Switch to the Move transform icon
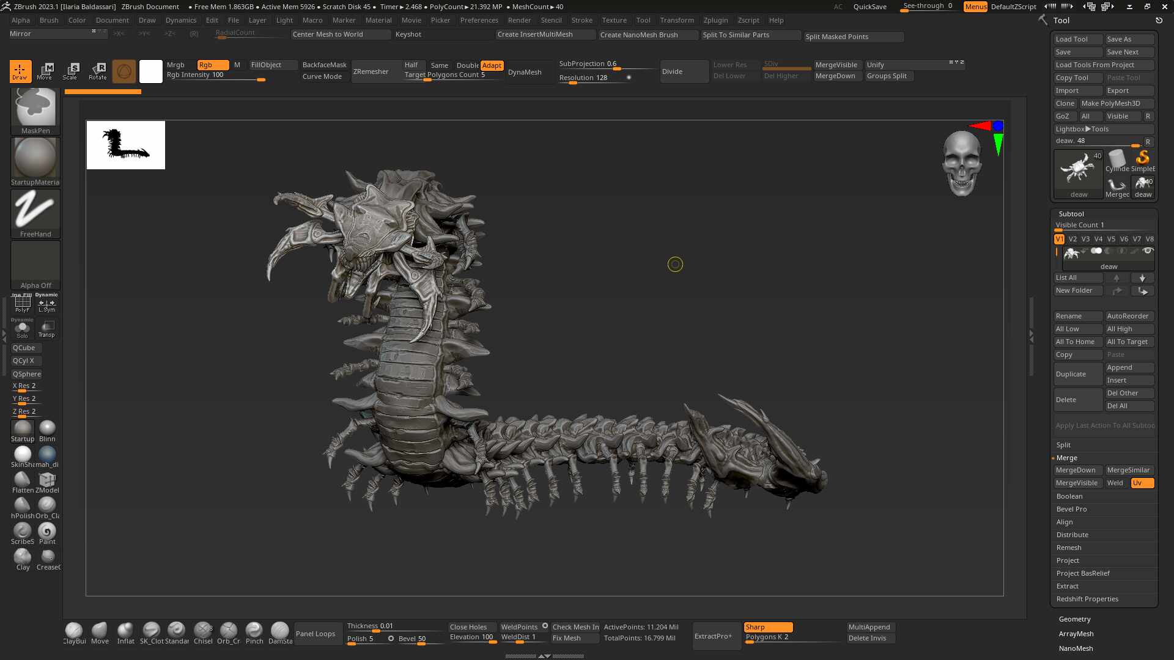The width and height of the screenshot is (1174, 660). point(45,71)
